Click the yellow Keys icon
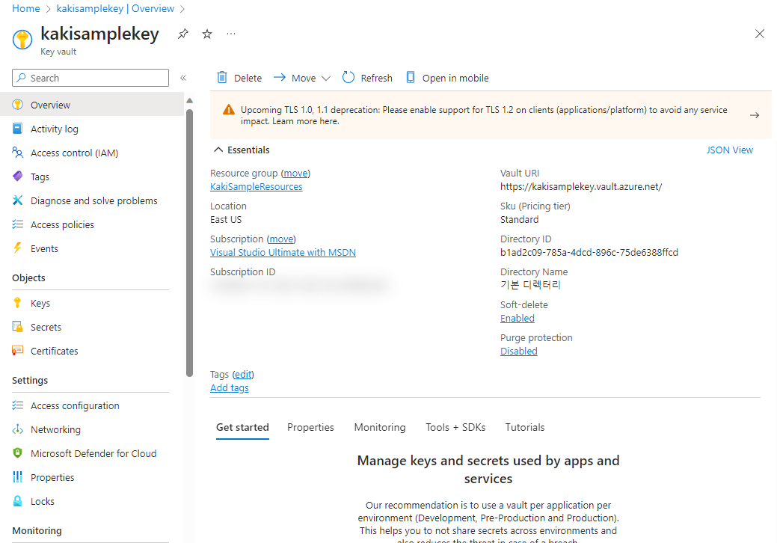 click(x=17, y=303)
